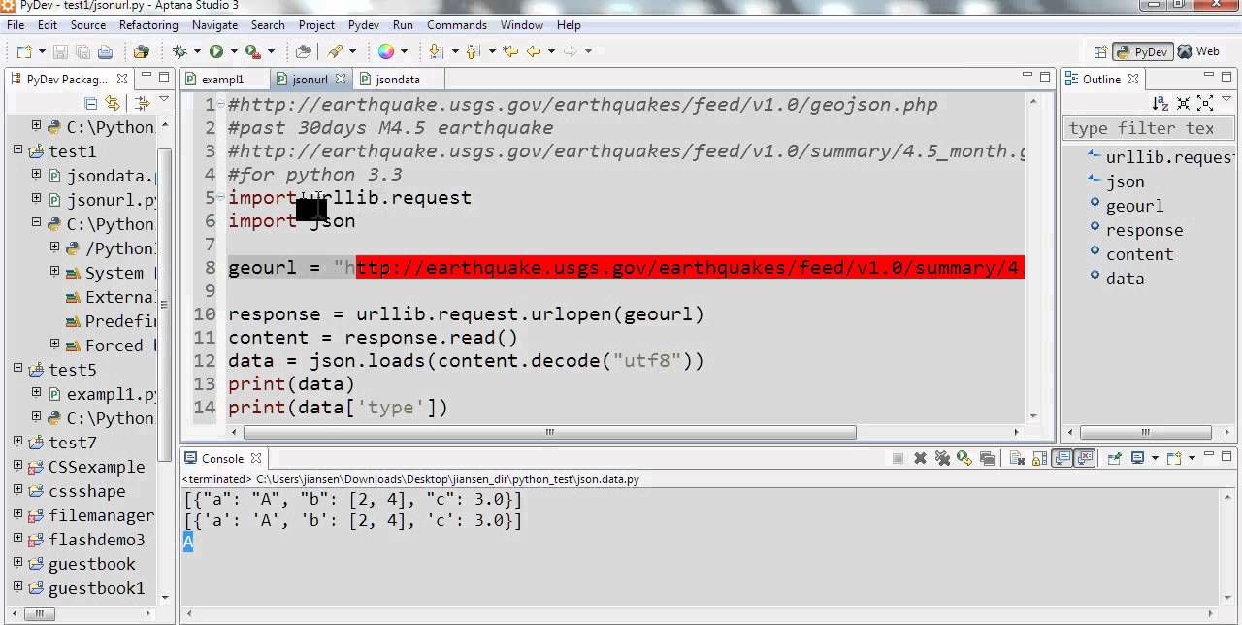
Task: Navigate back with the yellow left arrow
Action: click(534, 51)
